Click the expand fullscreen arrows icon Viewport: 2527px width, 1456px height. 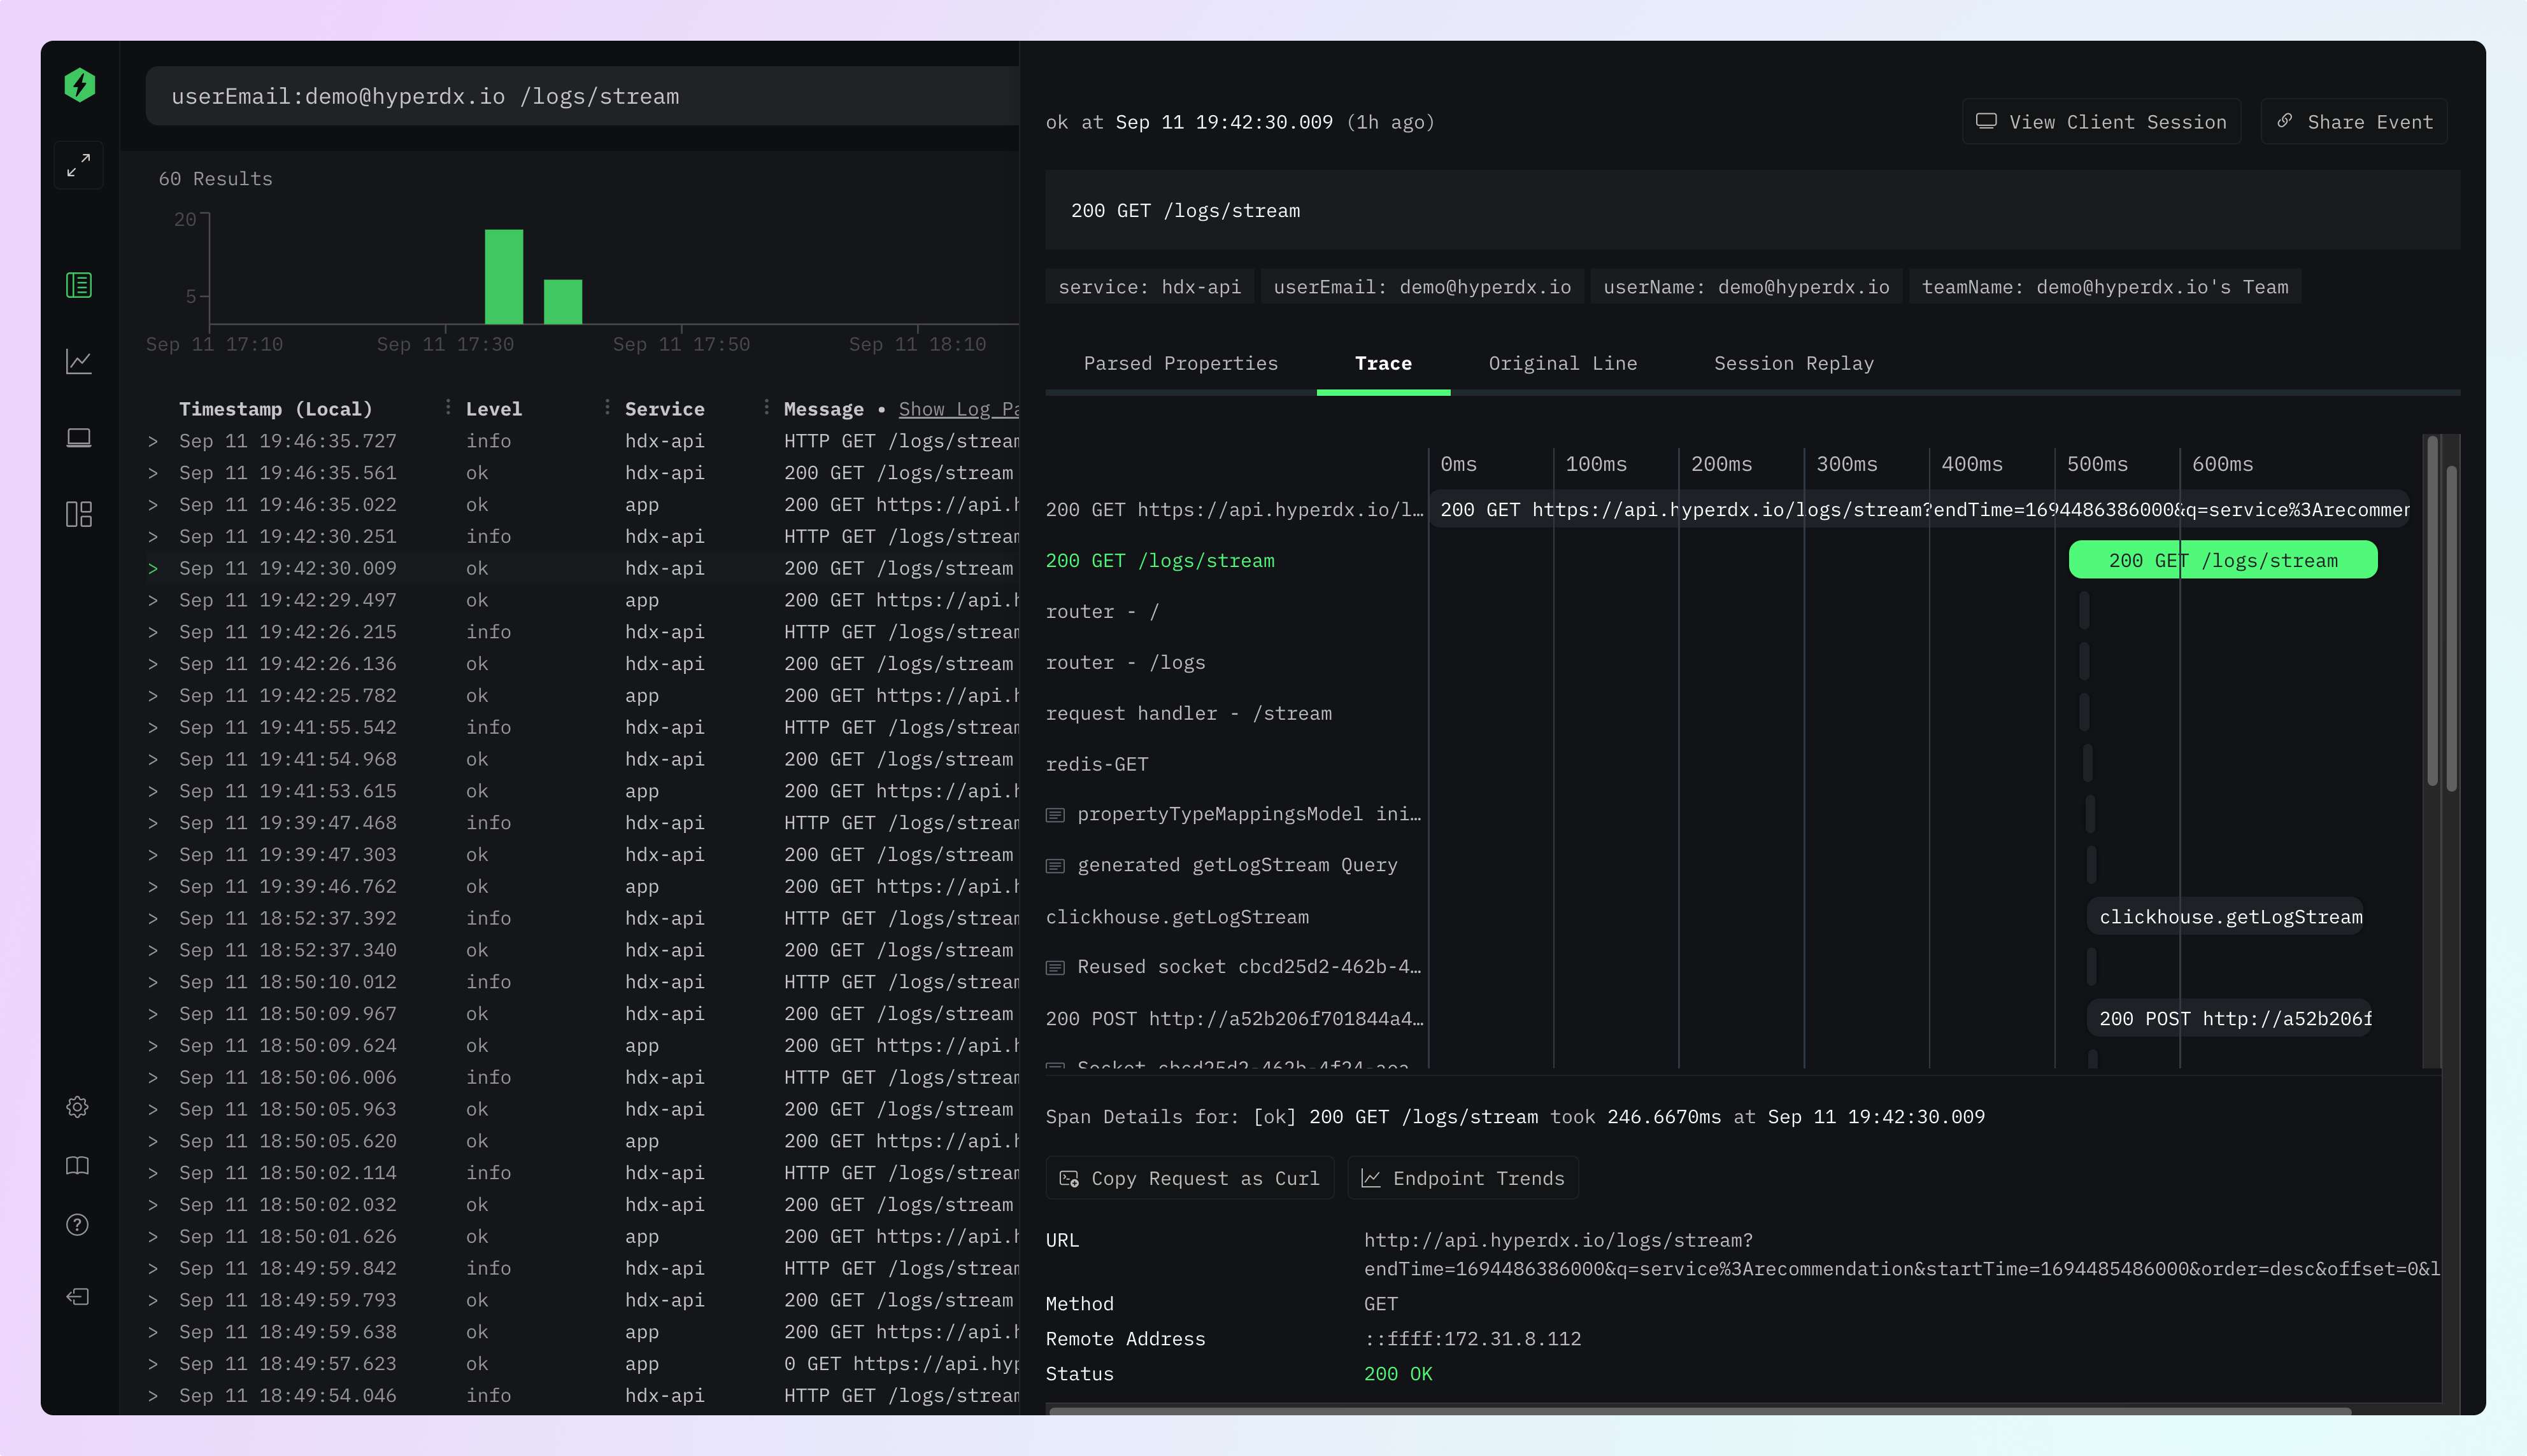coord(79,165)
